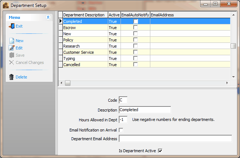This screenshot has height=158, width=240.
Task: Select the Typing department row
Action: (85, 58)
